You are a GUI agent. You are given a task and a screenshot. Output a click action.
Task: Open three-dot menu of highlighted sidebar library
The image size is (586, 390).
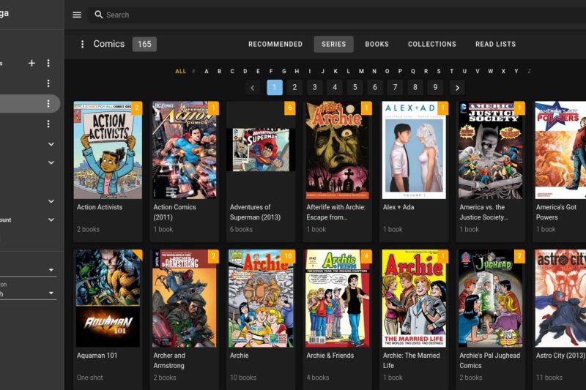(x=48, y=103)
